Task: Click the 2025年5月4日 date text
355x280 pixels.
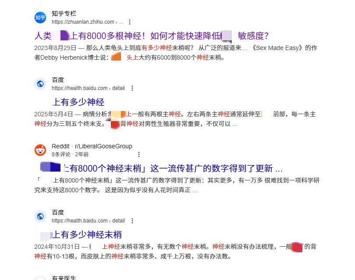Action: coord(53,114)
